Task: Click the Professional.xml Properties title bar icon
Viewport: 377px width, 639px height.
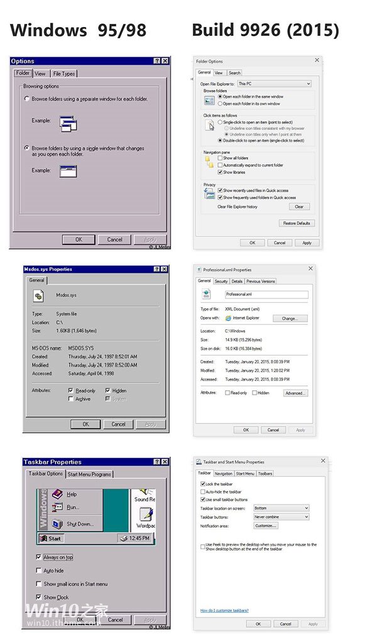Action: [x=199, y=270]
